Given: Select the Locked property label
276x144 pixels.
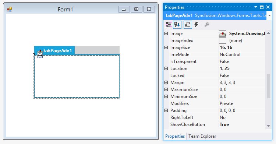Looking at the screenshot, I should point(177,75).
